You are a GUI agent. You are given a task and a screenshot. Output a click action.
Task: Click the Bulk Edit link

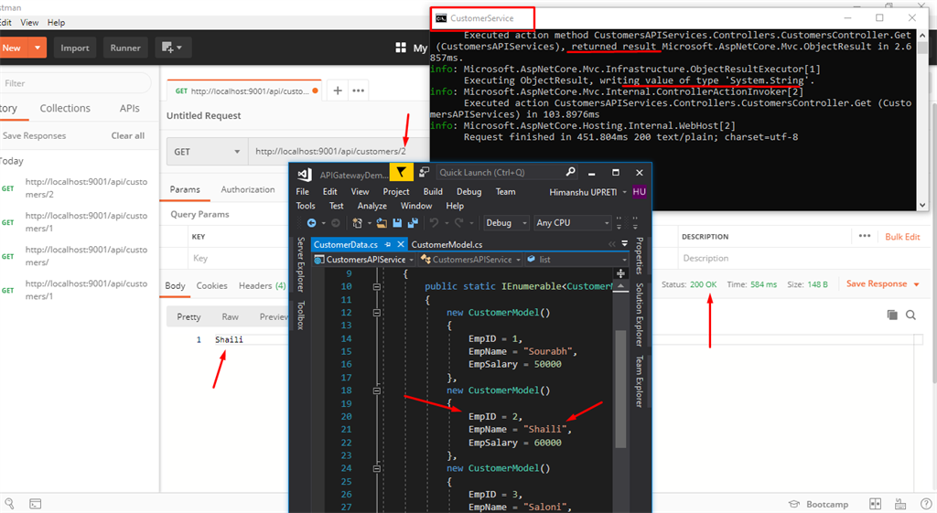point(902,237)
